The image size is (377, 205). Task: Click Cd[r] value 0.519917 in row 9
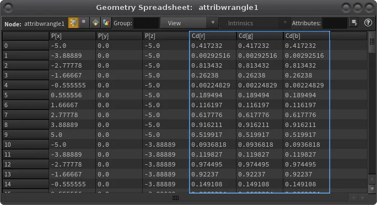coord(207,135)
